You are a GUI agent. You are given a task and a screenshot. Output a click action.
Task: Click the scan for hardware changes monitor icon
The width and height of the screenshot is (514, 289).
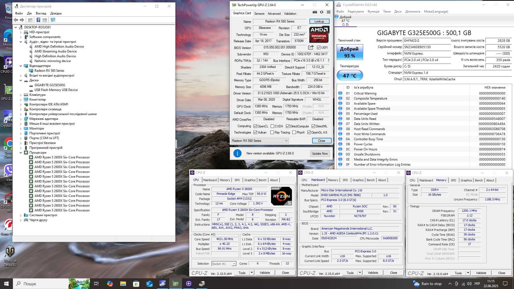click(x=53, y=20)
